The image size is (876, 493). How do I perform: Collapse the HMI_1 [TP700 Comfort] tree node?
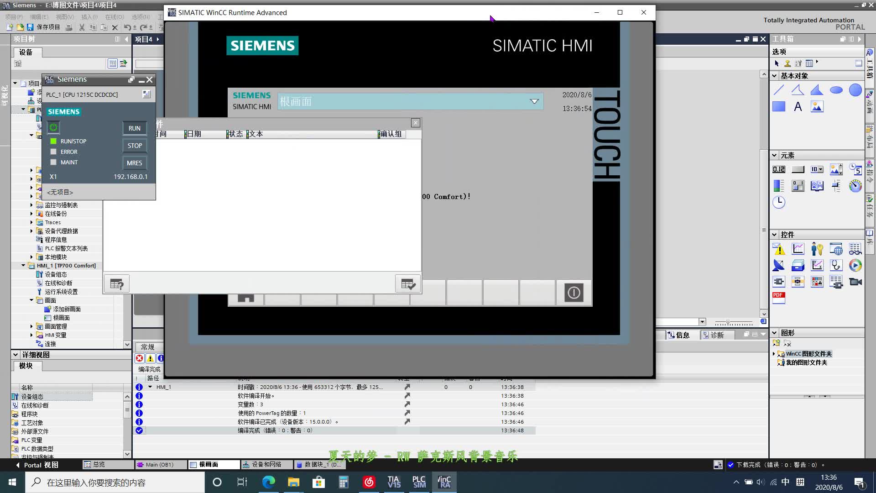(23, 266)
